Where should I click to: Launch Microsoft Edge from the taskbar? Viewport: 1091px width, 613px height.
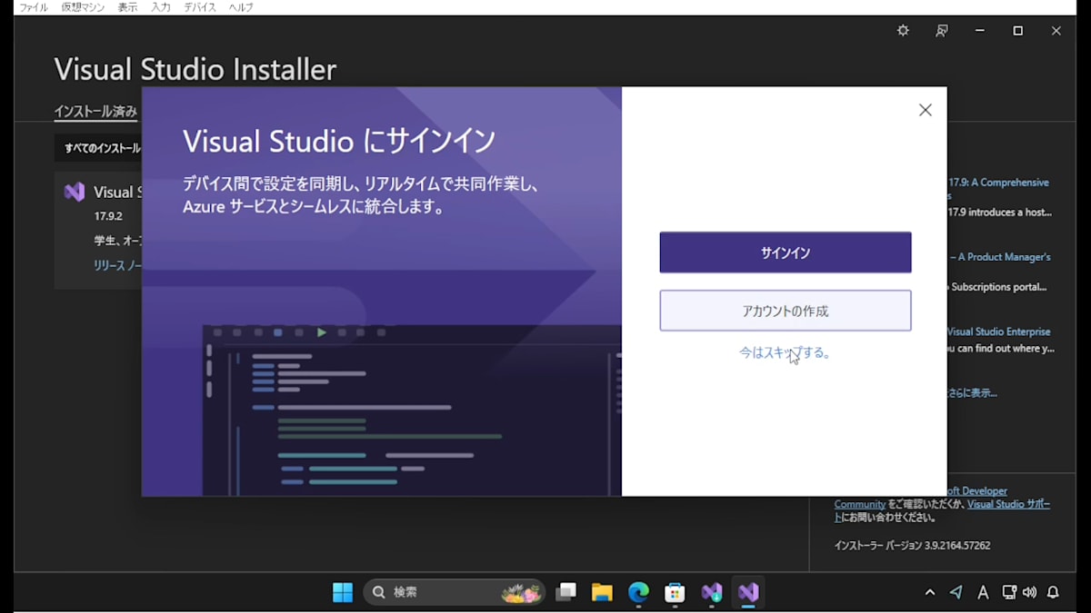click(x=636, y=591)
